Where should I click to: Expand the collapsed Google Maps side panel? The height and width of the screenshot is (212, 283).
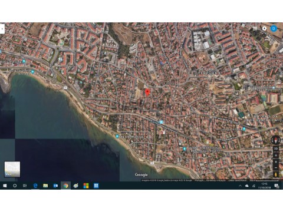pyautogui.click(x=2, y=29)
